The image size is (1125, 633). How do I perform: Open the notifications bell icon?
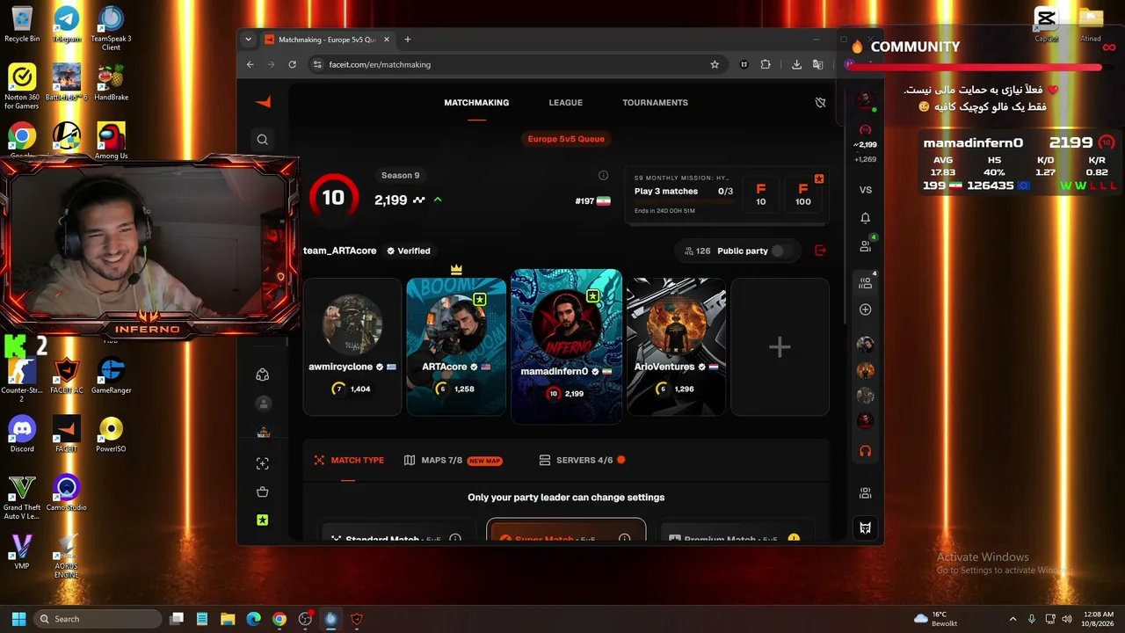[x=865, y=218]
